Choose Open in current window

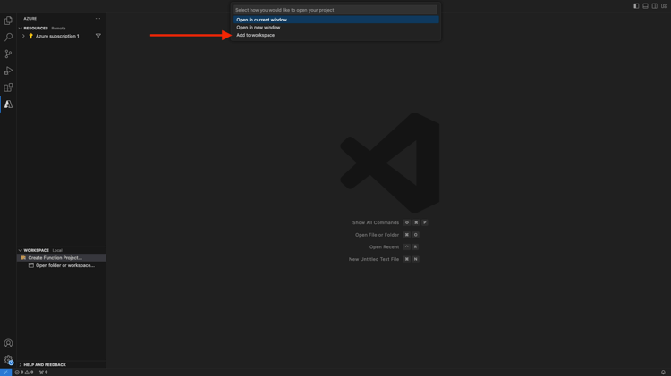click(x=335, y=20)
